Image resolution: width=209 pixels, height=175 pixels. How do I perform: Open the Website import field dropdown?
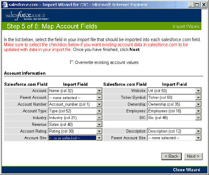(174, 91)
